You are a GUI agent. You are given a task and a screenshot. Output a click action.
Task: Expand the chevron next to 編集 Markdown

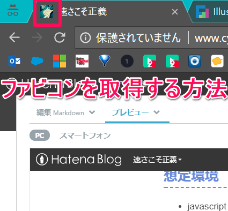point(92,112)
